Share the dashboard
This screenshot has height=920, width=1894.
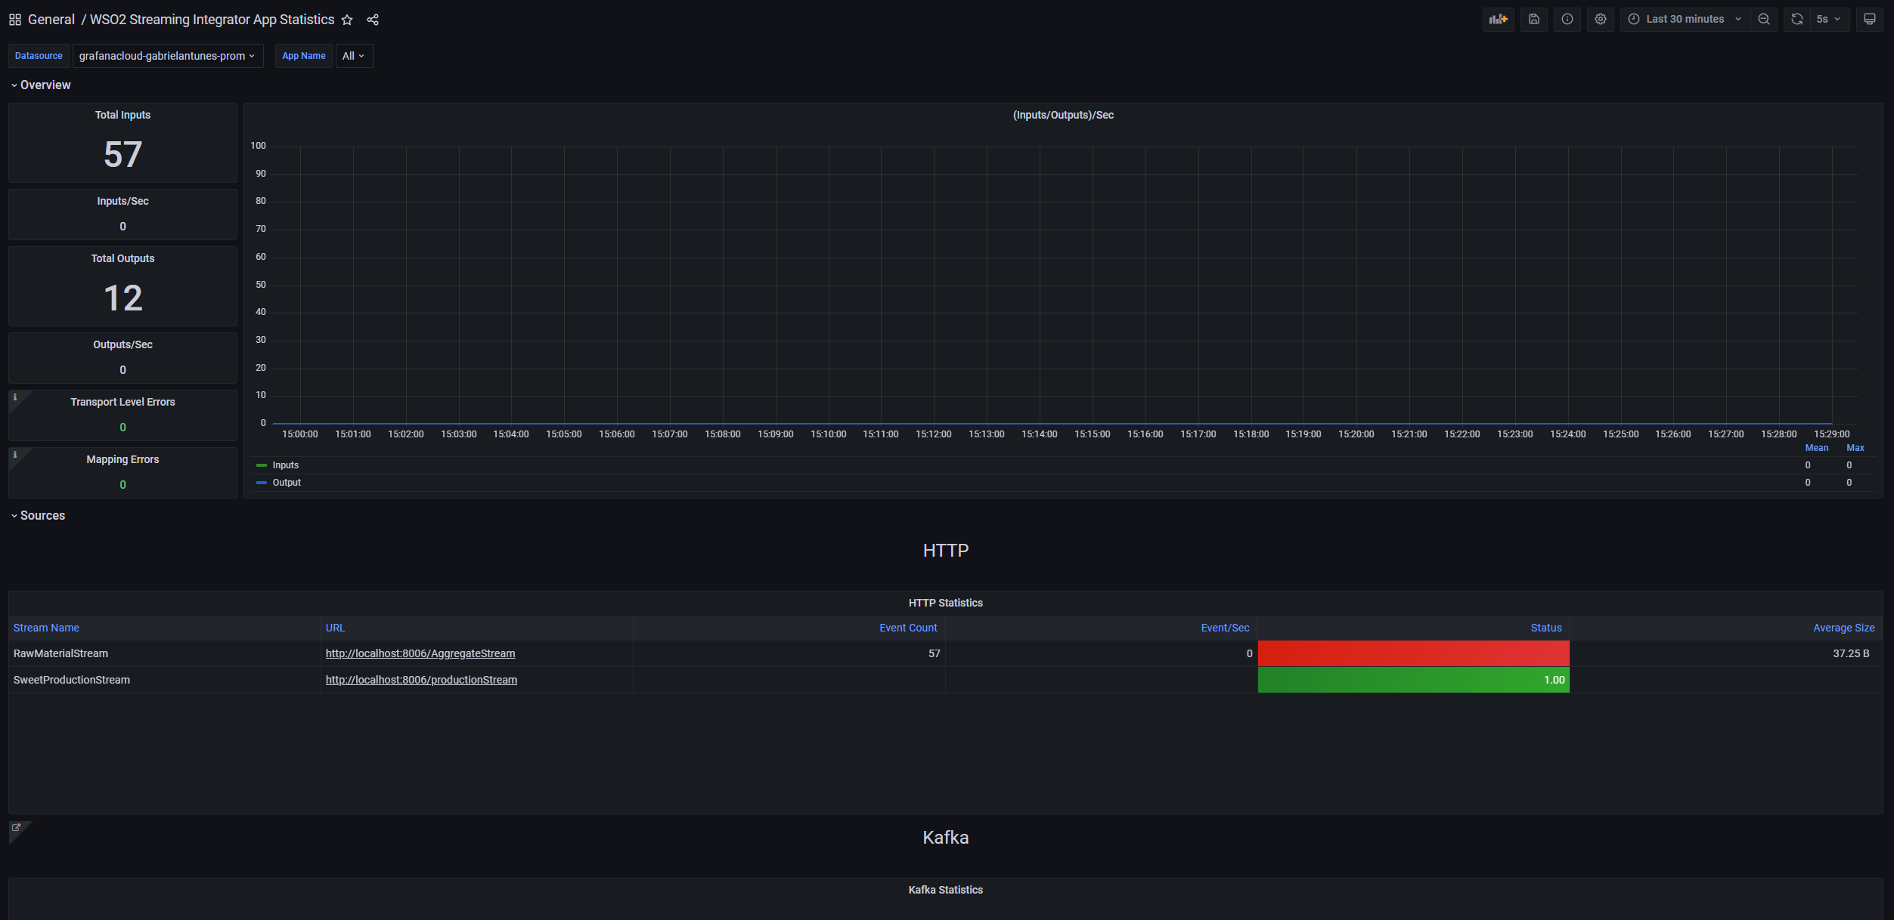[x=372, y=20]
